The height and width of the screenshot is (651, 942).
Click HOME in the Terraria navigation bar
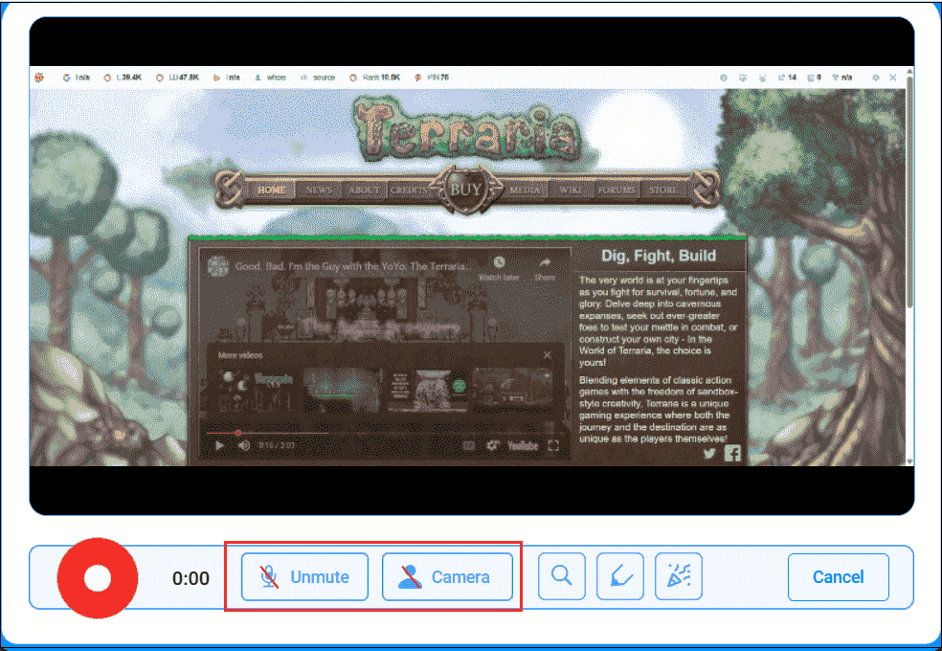[271, 191]
